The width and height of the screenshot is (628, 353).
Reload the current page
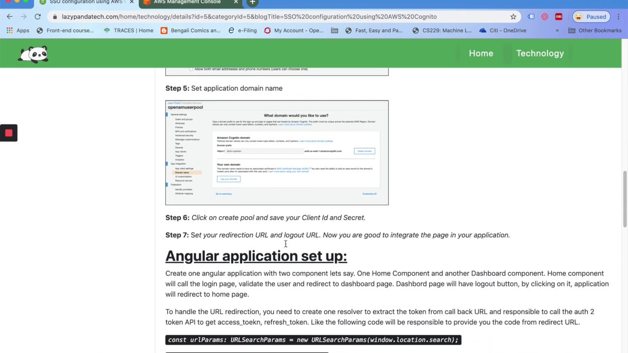pyautogui.click(x=37, y=17)
